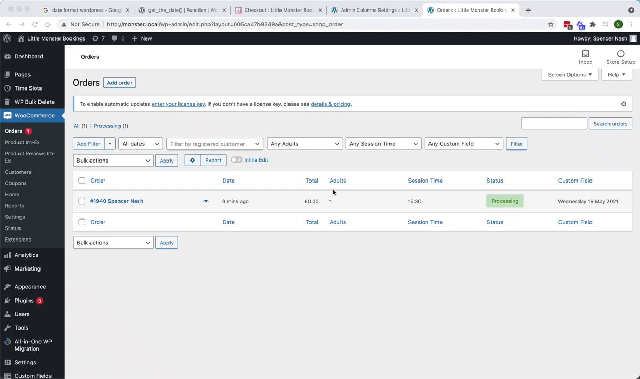Click the Filter button
Screen dimensions: 640x379
point(516,144)
